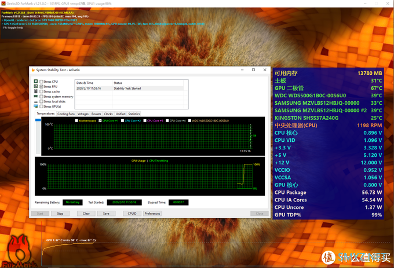Image resolution: width=394 pixels, height=268 pixels.
Task: Close the System Stability Test window
Action: tap(265, 70)
